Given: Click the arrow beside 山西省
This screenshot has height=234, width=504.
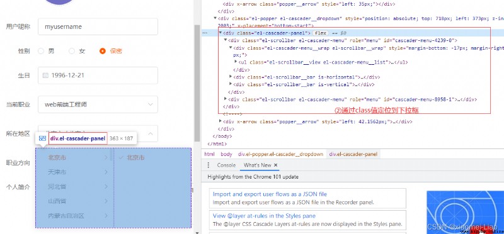Looking at the screenshot, I should pos(106,201).
